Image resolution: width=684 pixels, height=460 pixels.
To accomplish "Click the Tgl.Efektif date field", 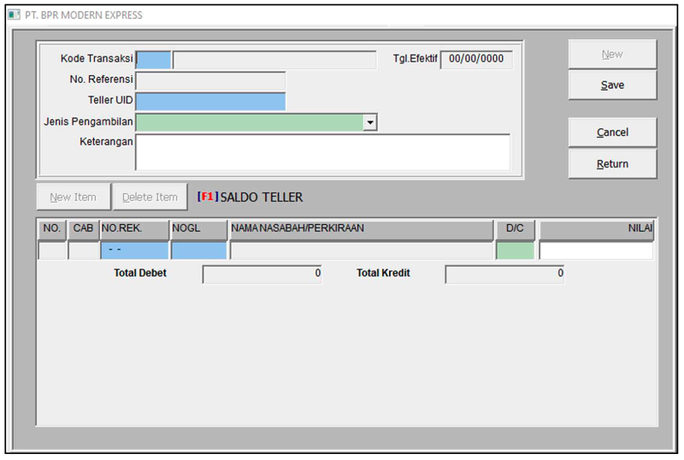I will point(477,60).
